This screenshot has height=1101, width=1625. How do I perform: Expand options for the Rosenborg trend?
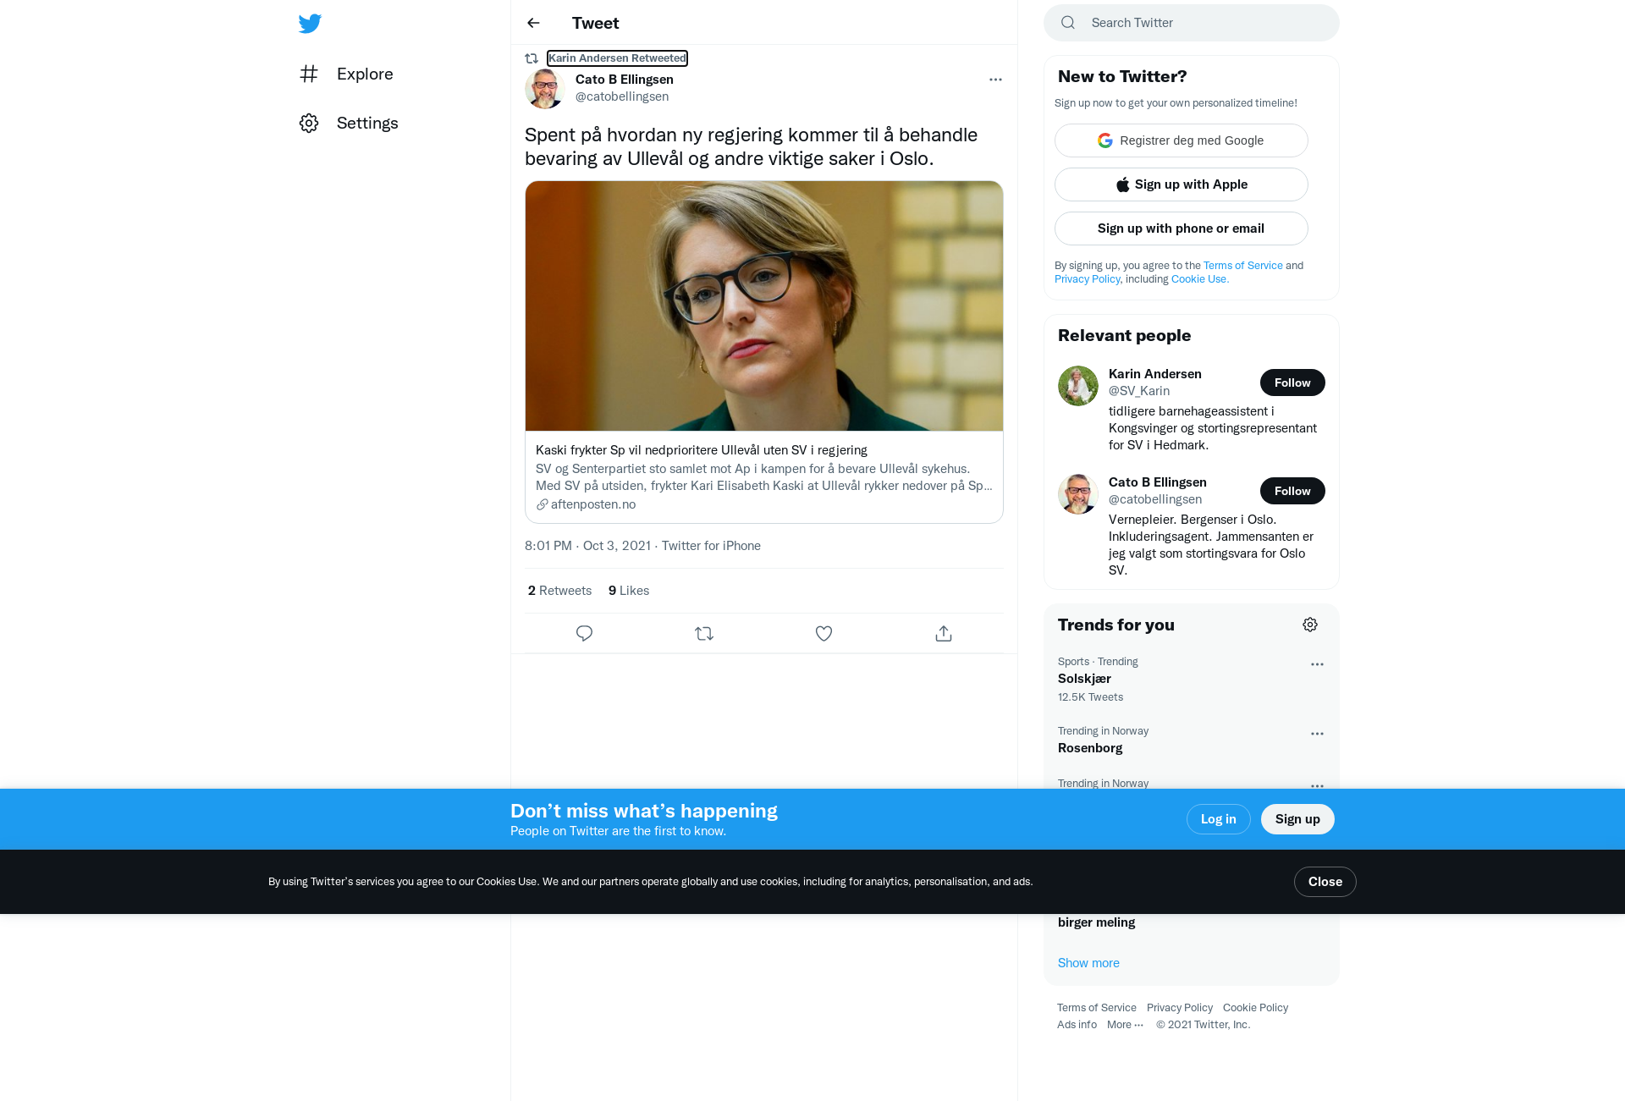(x=1317, y=734)
